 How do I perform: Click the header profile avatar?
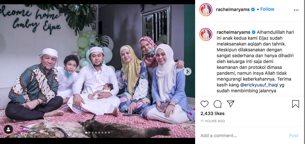206,10
